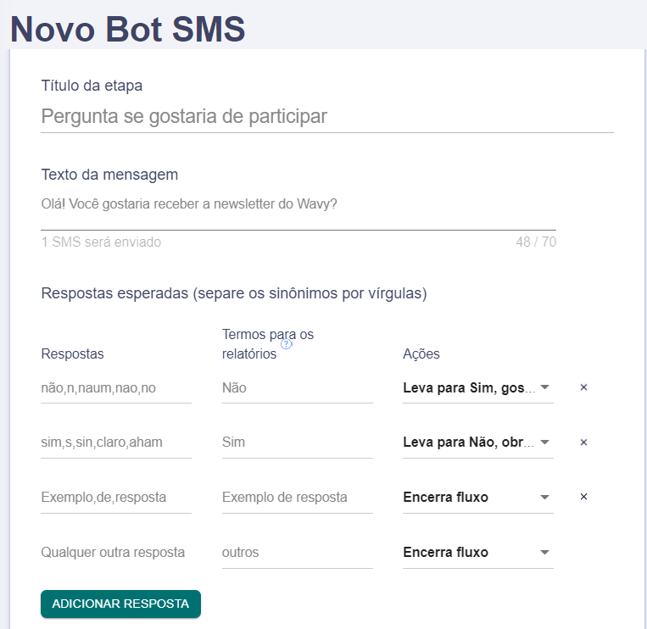The height and width of the screenshot is (629, 647).
Task: Click into the Texto da mensagem box
Action: point(298,209)
